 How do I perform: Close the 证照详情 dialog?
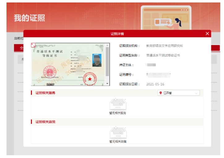click(207, 34)
